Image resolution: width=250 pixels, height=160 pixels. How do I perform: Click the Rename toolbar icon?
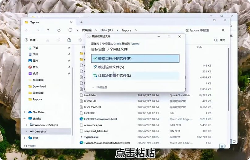pyautogui.click(x=80, y=40)
